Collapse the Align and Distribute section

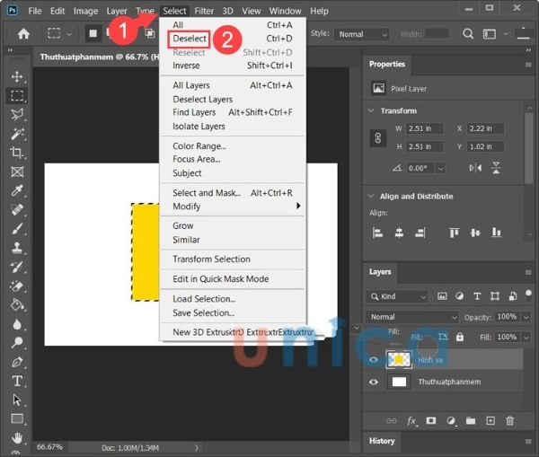(371, 196)
